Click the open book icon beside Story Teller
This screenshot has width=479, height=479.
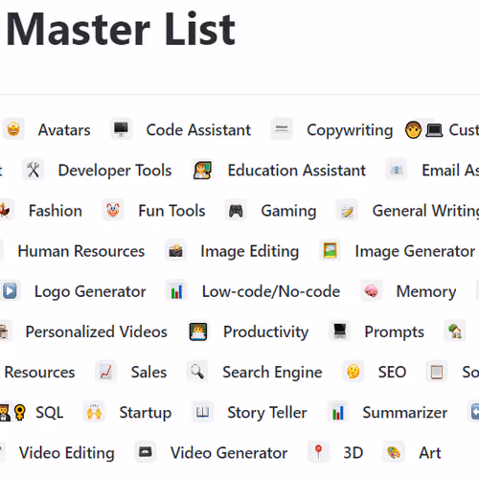202,412
